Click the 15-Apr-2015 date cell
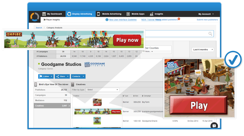The height and width of the screenshot is (136, 244). pyautogui.click(x=207, y=121)
